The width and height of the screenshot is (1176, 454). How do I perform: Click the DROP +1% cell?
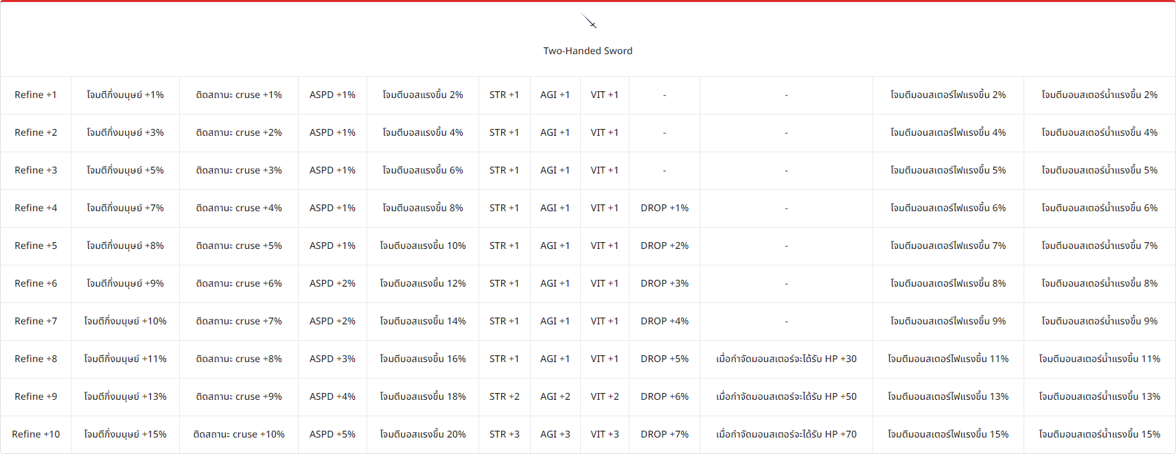(664, 208)
